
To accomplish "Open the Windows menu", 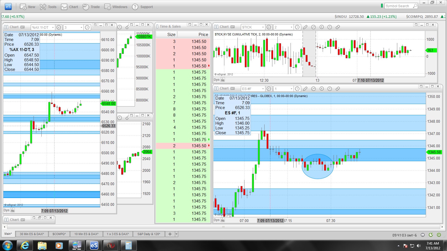I will click(116, 7).
